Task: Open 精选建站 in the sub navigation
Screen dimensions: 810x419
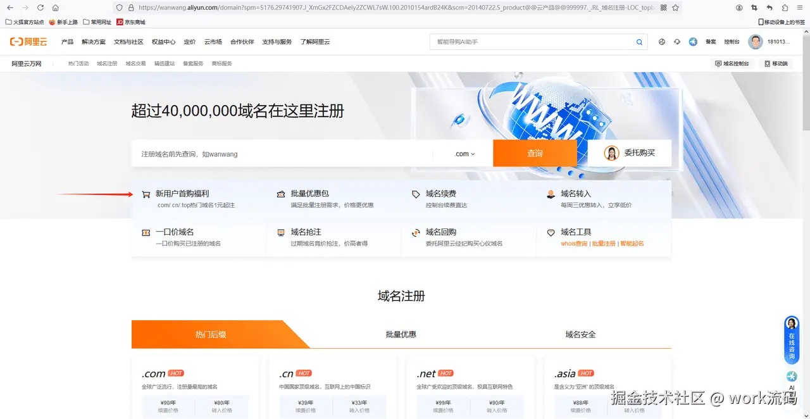Action: point(165,63)
